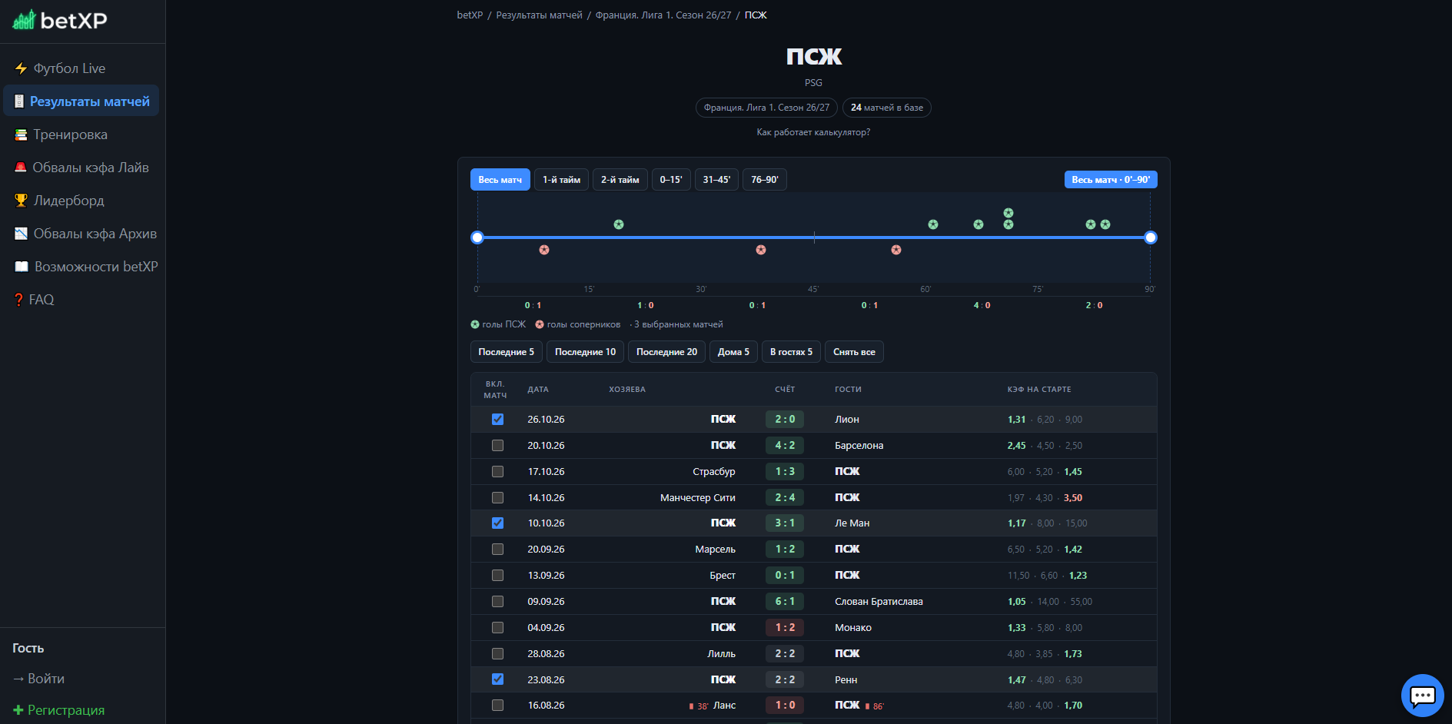Image resolution: width=1452 pixels, height=724 pixels.
Task: Select the 31–45' interval tab
Action: (x=716, y=180)
